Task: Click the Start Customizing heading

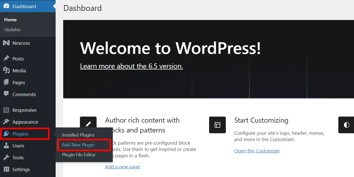Action: tap(261, 120)
